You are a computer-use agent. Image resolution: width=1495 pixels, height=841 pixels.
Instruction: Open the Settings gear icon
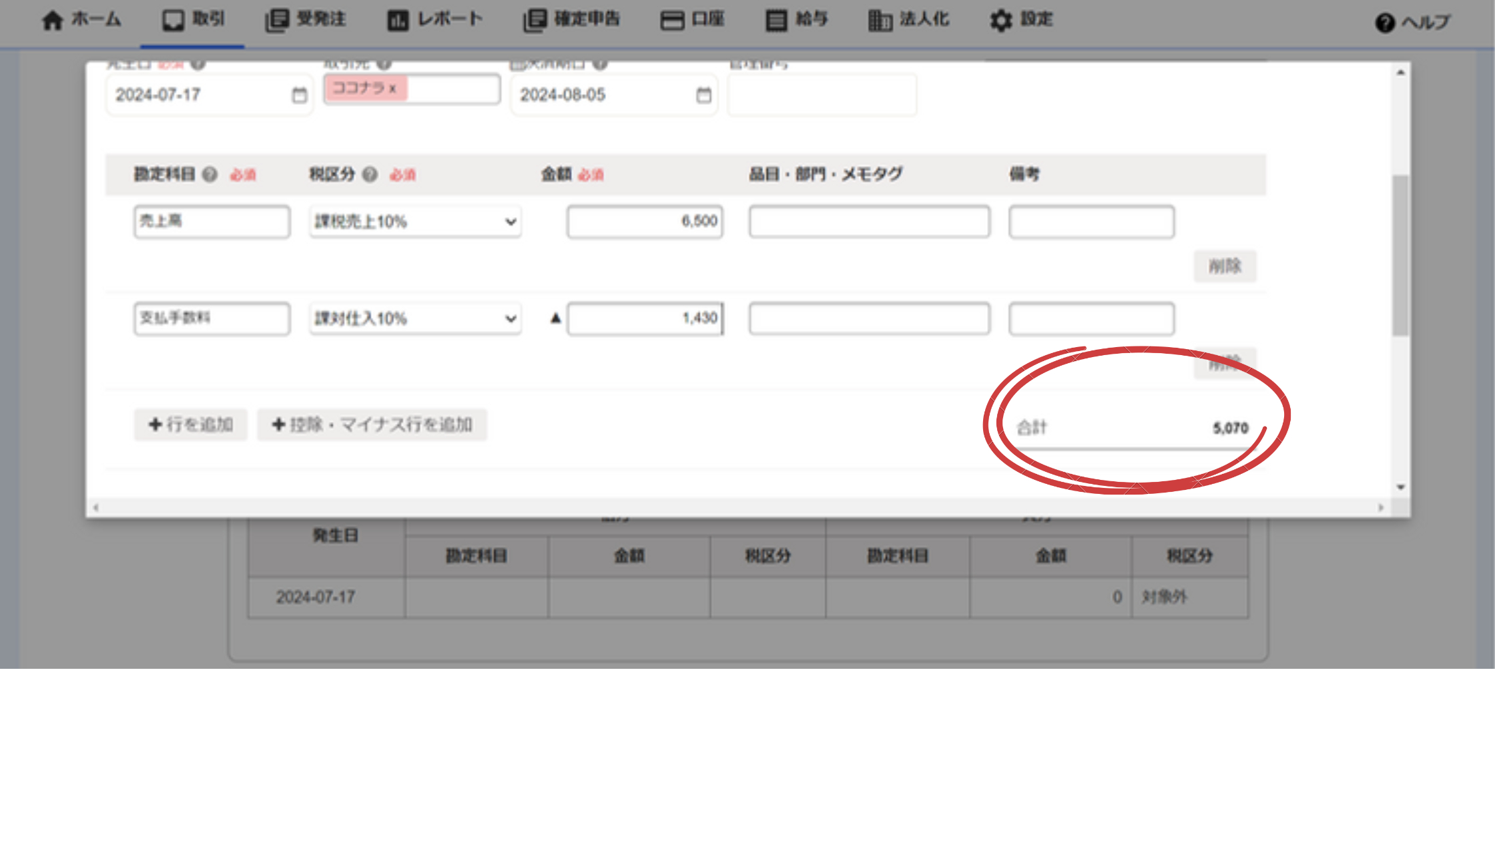[x=1000, y=21]
